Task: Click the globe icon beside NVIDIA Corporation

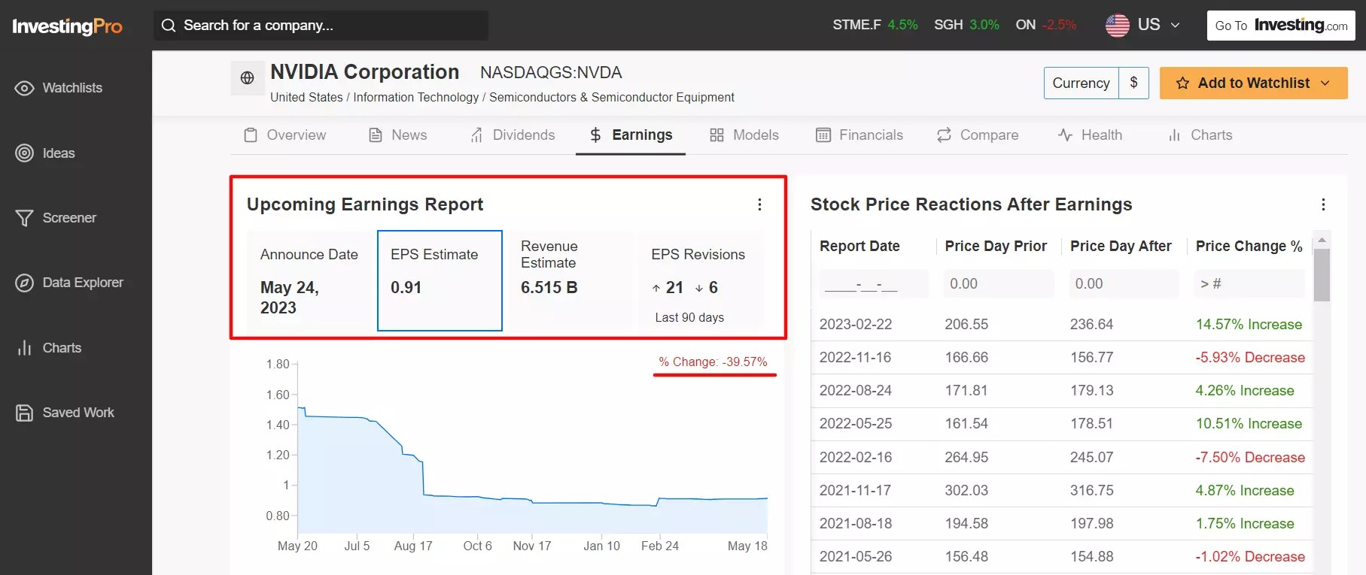Action: pyautogui.click(x=247, y=77)
